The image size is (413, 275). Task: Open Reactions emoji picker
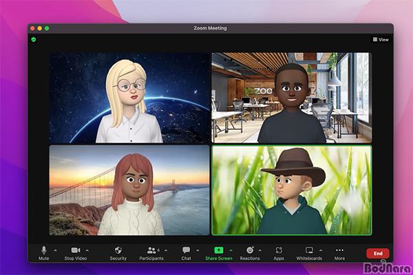[x=250, y=253]
